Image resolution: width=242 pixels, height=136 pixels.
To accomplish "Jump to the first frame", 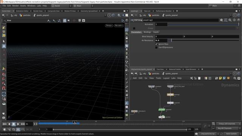I will coord(5,124).
